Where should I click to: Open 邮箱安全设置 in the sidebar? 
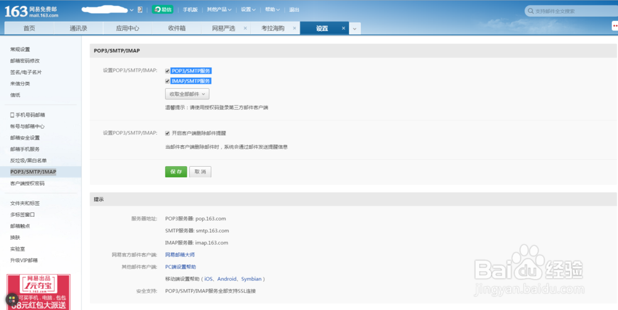[25, 138]
